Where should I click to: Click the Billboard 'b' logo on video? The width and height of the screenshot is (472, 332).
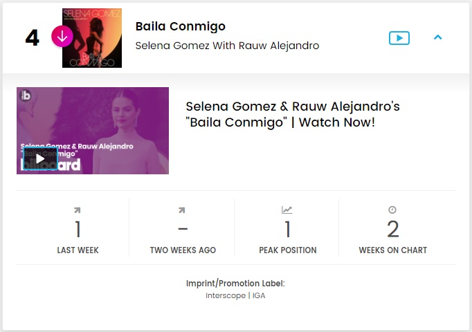coord(27,98)
